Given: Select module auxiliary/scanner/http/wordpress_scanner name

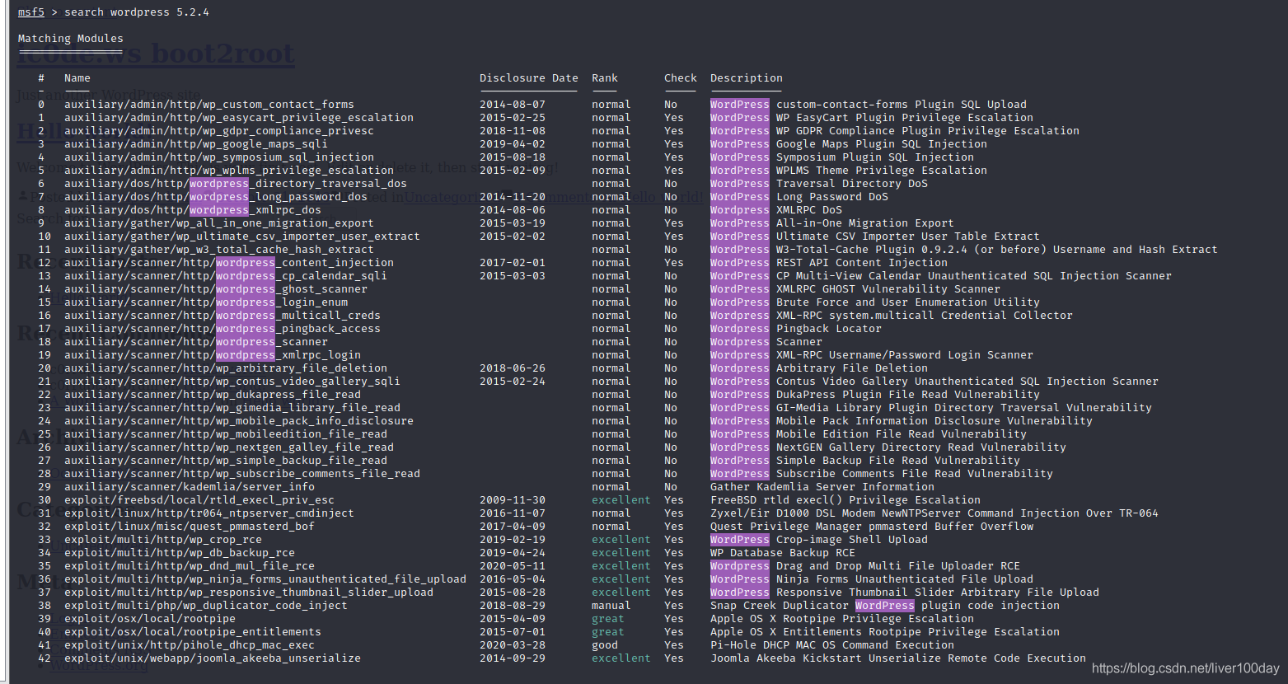Looking at the screenshot, I should pyautogui.click(x=196, y=342).
